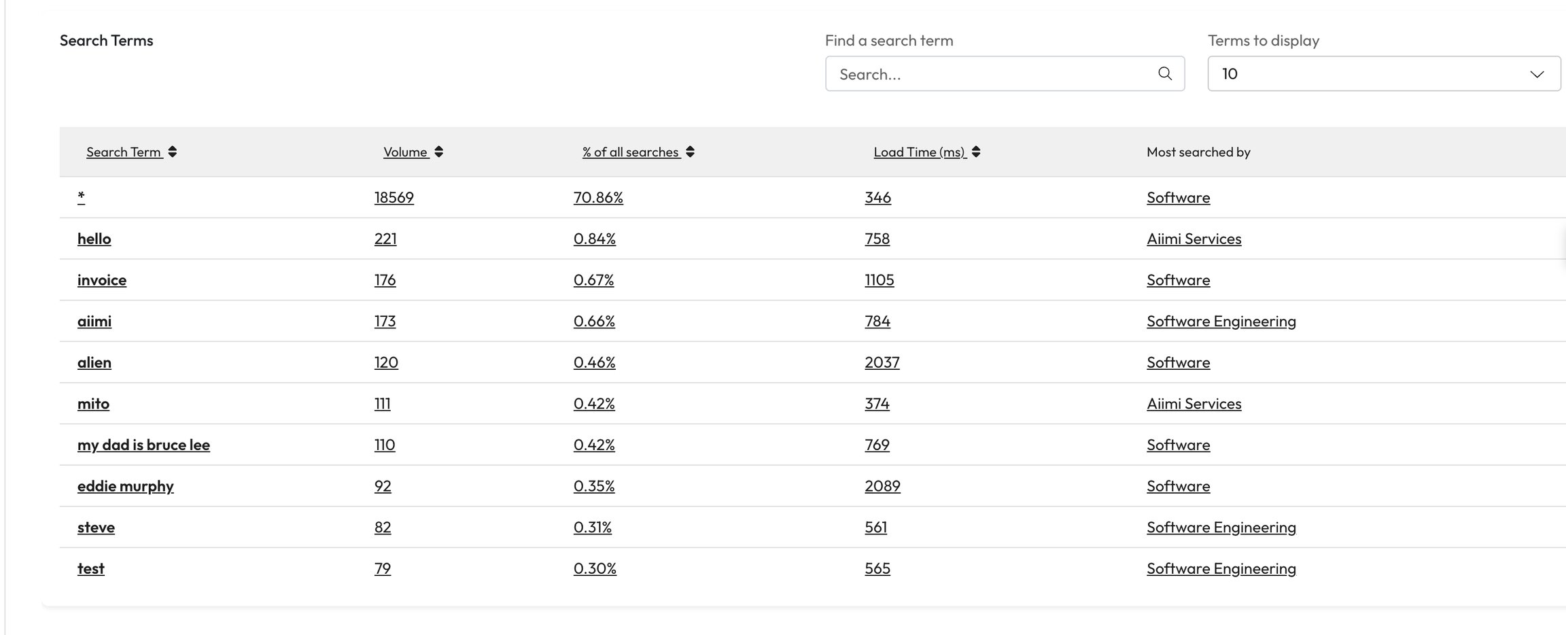Sort by Load Time (ms) header

(x=919, y=152)
